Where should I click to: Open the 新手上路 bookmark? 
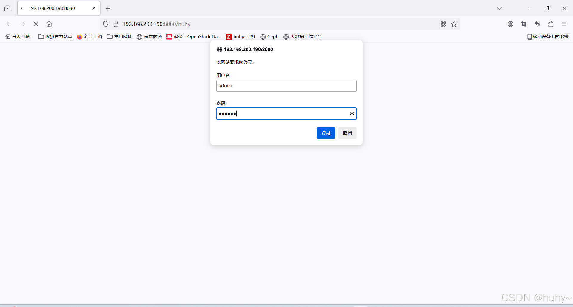pos(90,37)
